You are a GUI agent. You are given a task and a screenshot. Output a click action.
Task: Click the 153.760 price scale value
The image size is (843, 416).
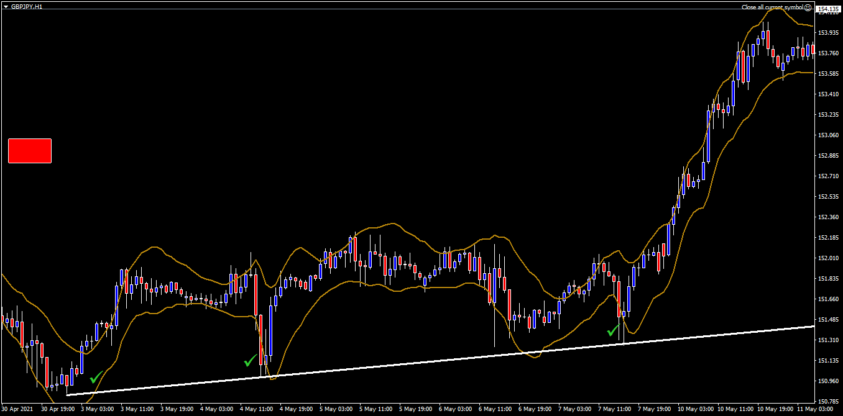pos(829,53)
